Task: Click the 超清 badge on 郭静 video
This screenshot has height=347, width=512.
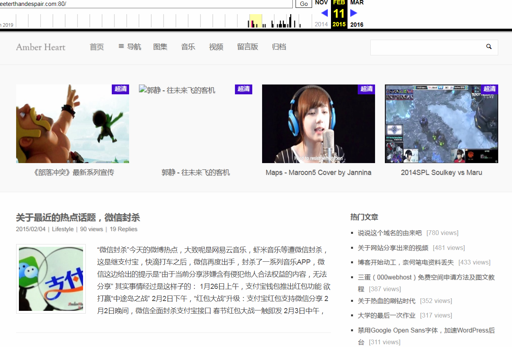Action: [x=244, y=89]
